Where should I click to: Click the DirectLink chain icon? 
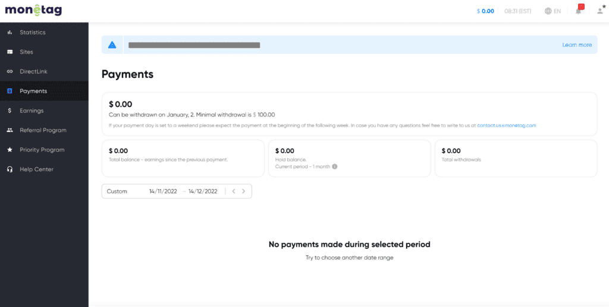[10, 71]
